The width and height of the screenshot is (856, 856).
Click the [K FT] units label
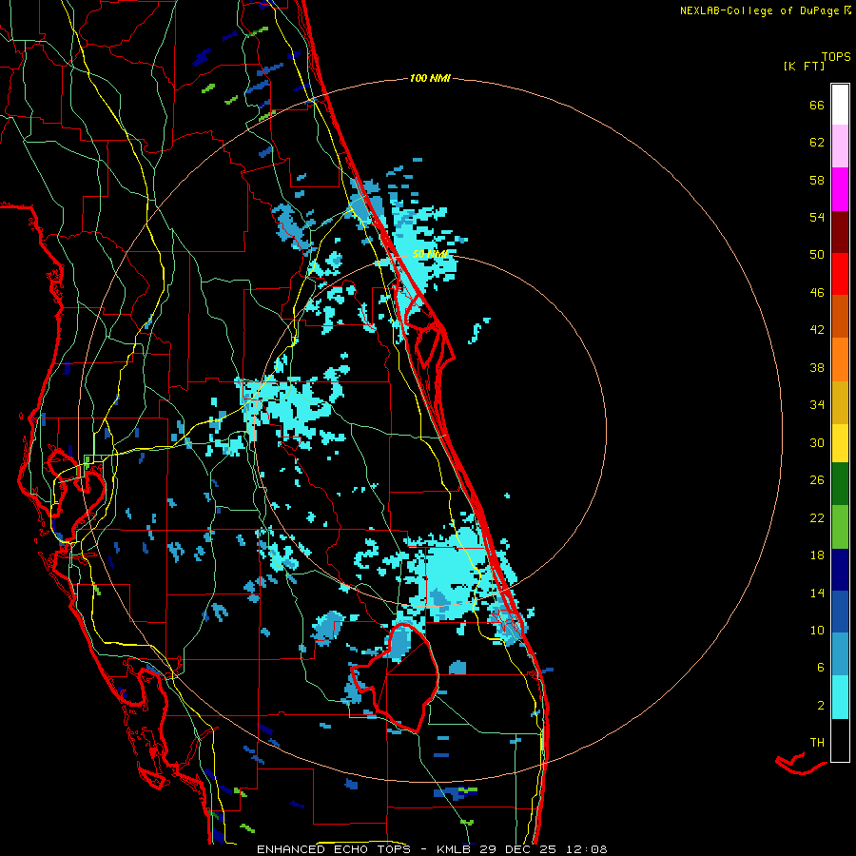tap(804, 66)
